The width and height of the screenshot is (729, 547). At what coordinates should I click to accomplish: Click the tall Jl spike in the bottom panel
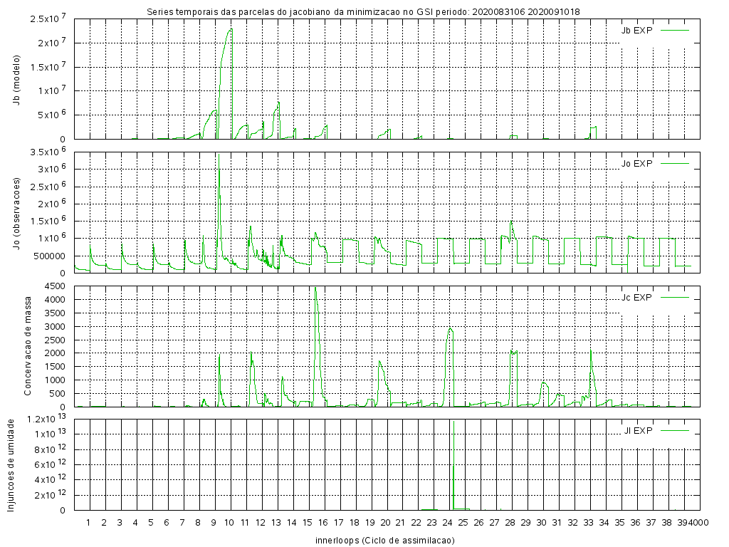coord(453,427)
